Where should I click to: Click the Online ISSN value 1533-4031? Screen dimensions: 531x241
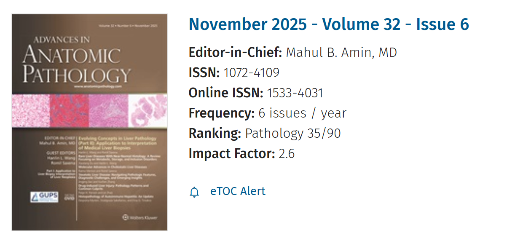[295, 93]
